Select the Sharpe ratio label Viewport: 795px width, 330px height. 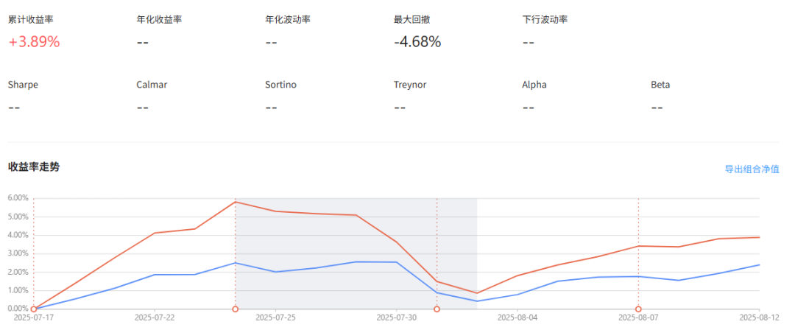[23, 85]
